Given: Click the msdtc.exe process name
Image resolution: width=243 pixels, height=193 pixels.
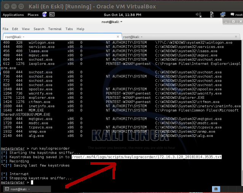Looking at the screenshot, I should pyautogui.click(x=38, y=123).
